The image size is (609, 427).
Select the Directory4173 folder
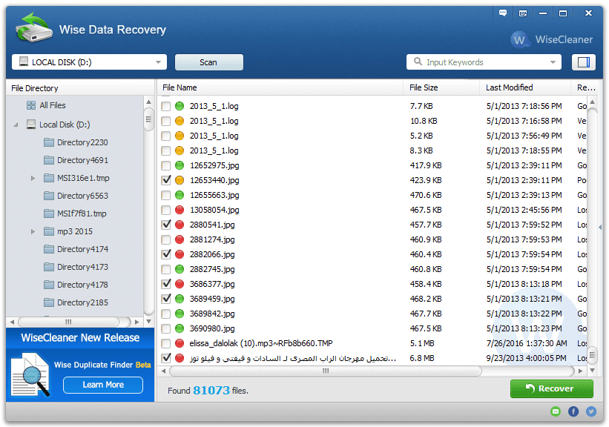tap(82, 267)
